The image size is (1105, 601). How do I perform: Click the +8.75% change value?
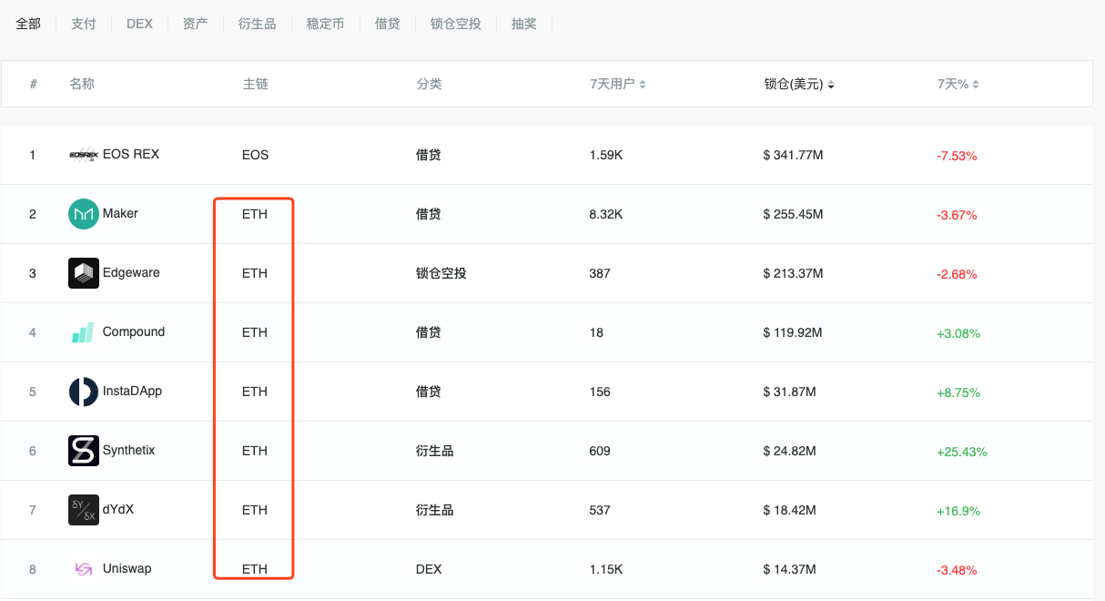point(958,392)
